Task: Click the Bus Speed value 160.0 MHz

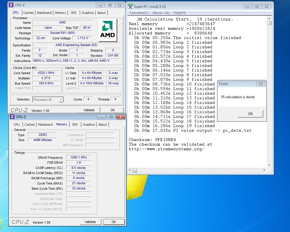Action: (46, 83)
